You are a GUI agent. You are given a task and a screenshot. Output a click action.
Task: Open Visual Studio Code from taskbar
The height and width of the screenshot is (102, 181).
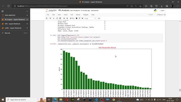click(96, 99)
